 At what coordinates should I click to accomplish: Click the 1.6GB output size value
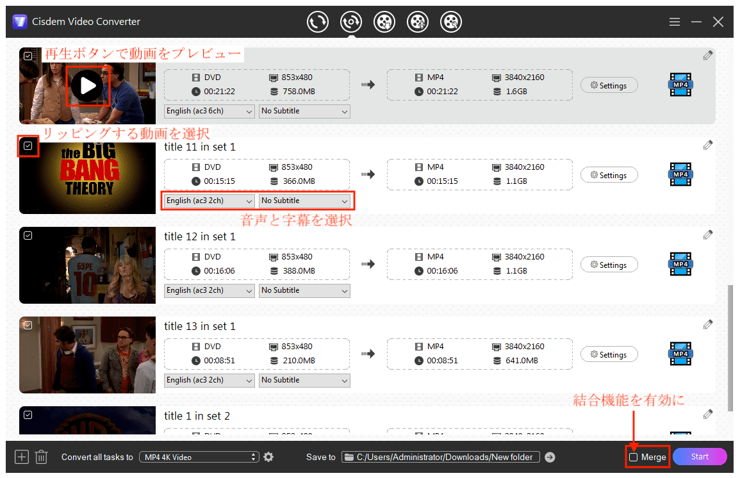(x=516, y=92)
